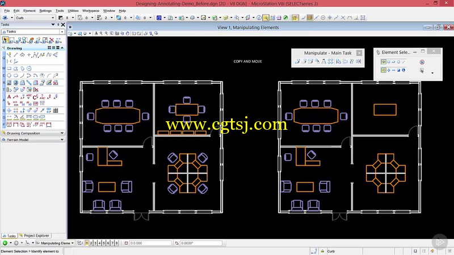
Task: Open line weight dropdown showing 2
Action: (111, 18)
